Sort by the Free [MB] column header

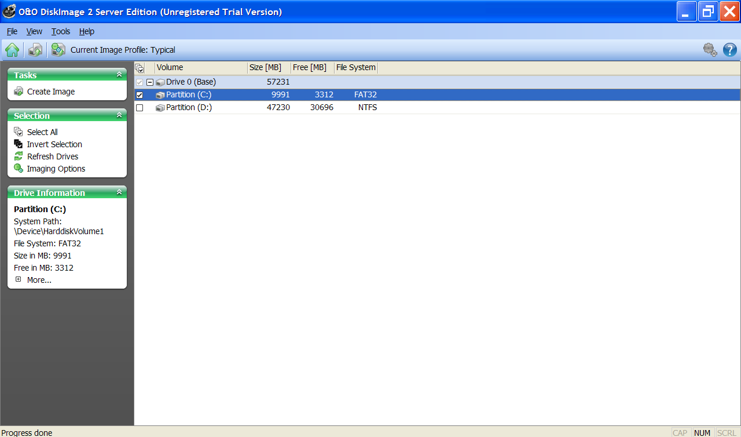(x=313, y=68)
